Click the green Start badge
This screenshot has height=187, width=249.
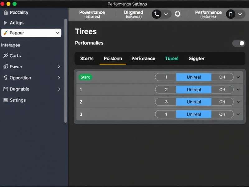85,77
